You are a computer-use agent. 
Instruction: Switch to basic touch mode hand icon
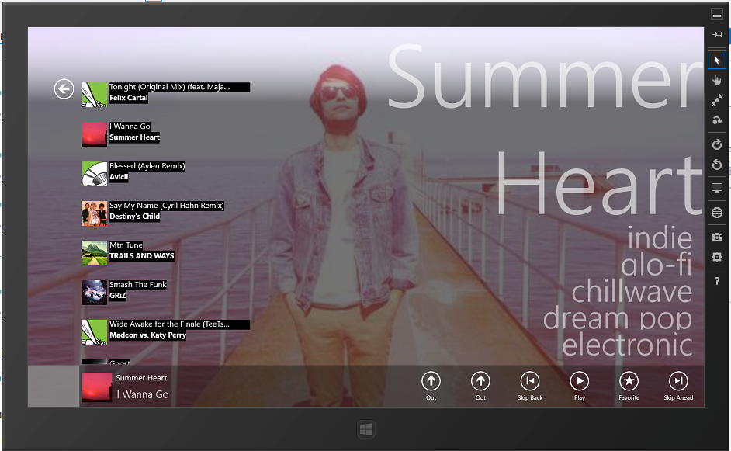tap(717, 80)
